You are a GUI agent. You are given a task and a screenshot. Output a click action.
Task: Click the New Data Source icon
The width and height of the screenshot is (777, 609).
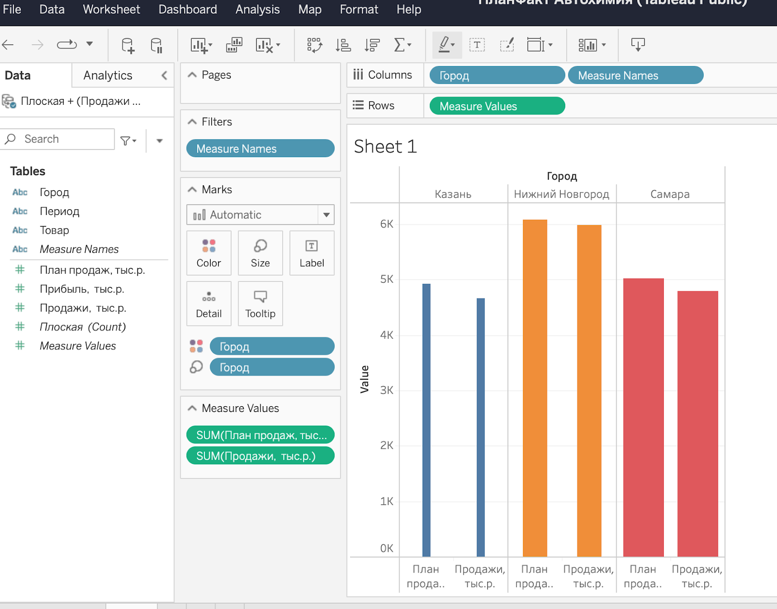click(128, 45)
